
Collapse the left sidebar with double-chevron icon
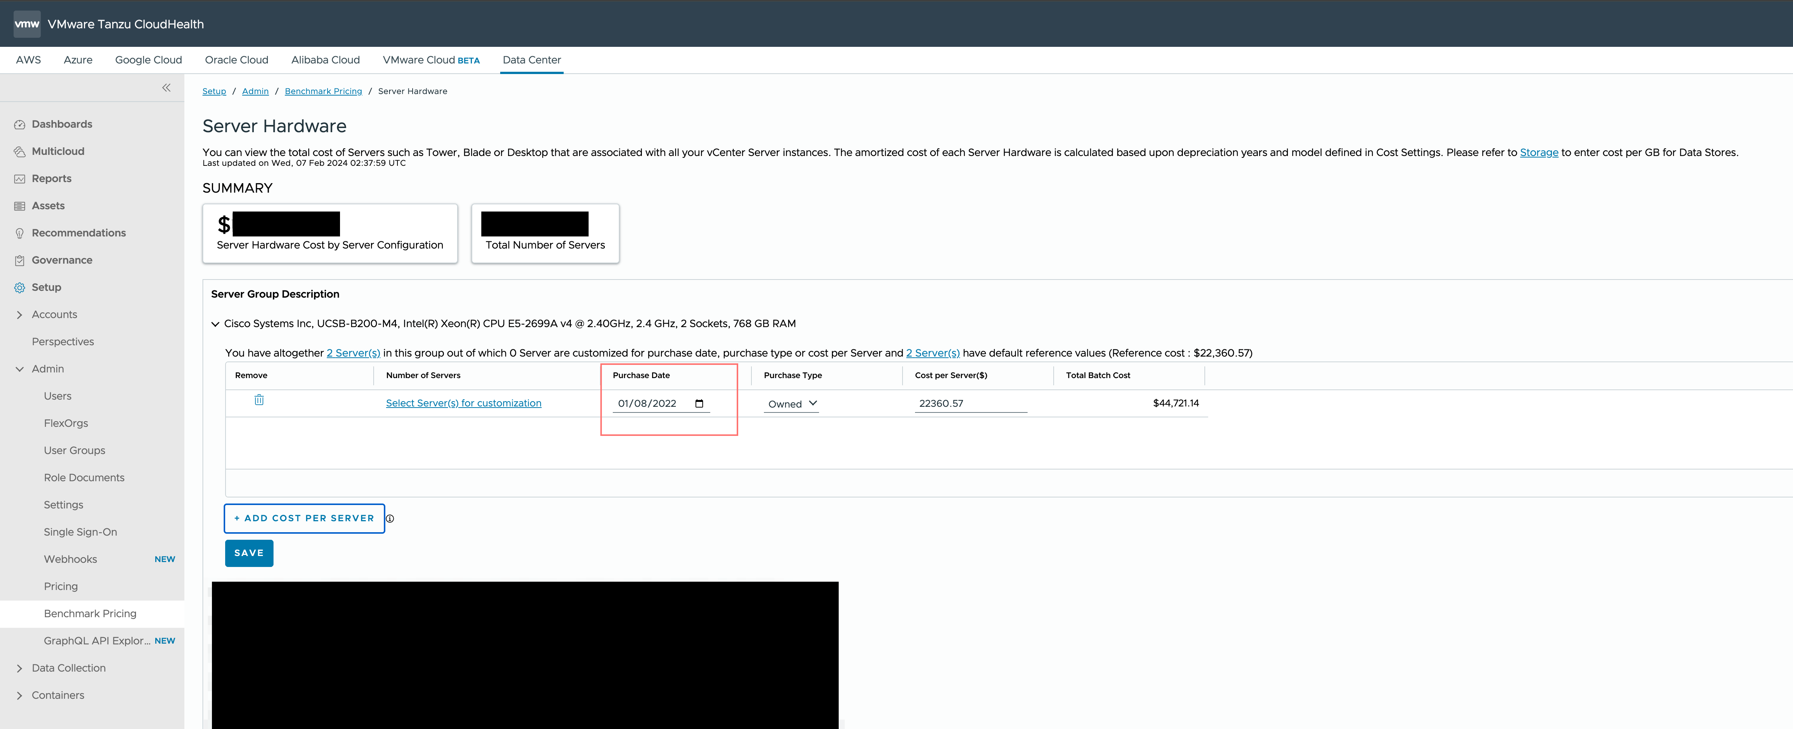click(x=166, y=88)
